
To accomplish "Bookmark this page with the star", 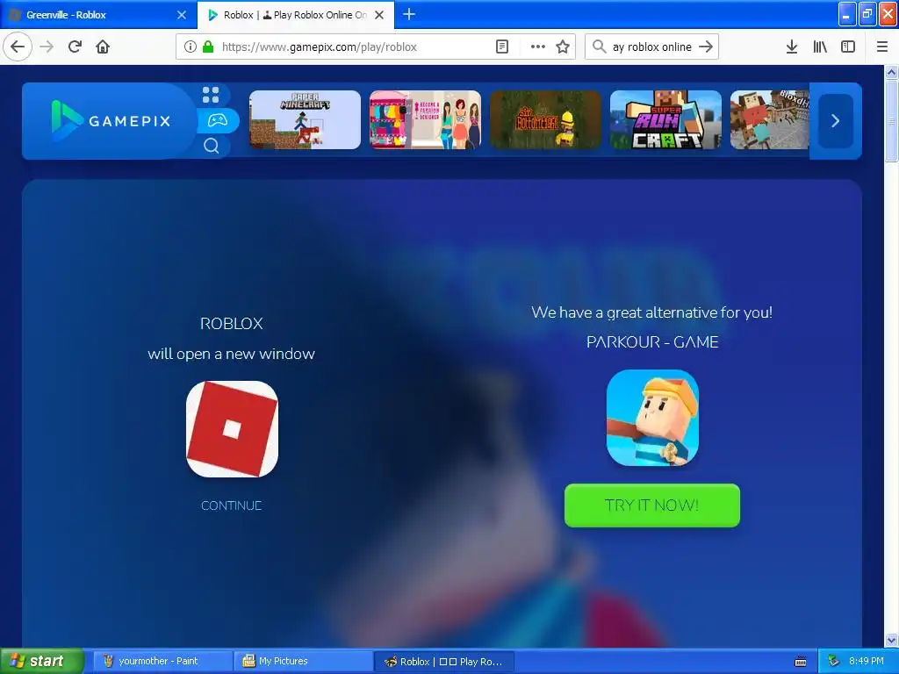I will coord(563,47).
